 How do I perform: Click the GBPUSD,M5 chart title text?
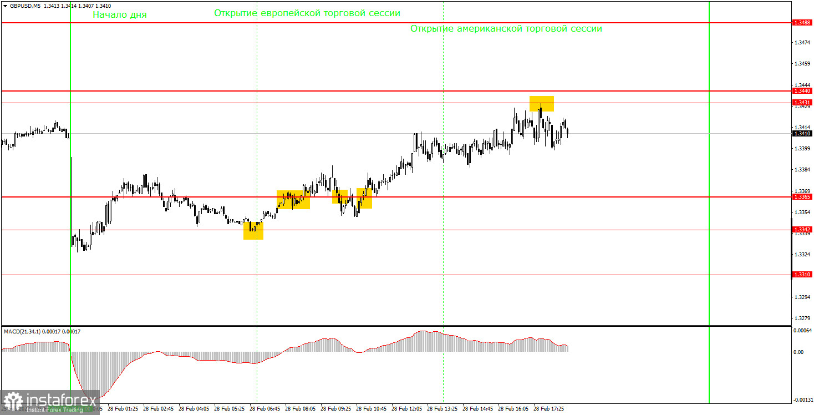click(24, 6)
